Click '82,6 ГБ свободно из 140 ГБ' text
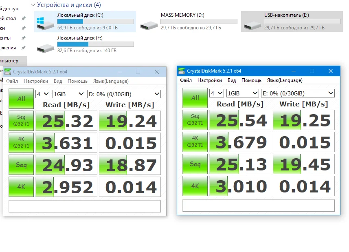 [87, 51]
